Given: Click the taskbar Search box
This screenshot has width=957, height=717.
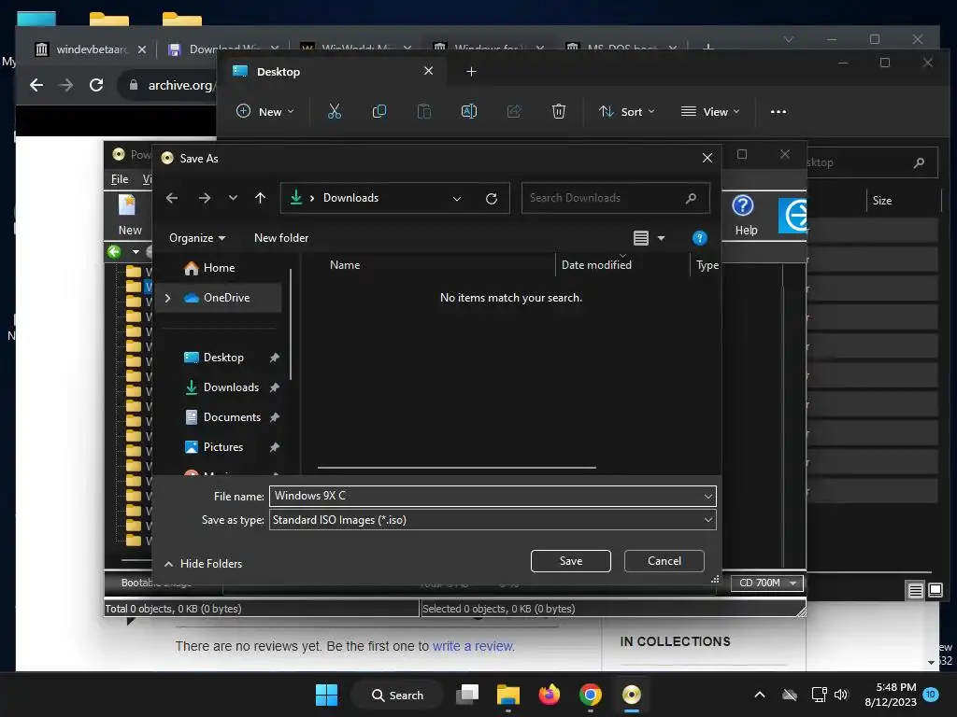Looking at the screenshot, I should [x=397, y=695].
